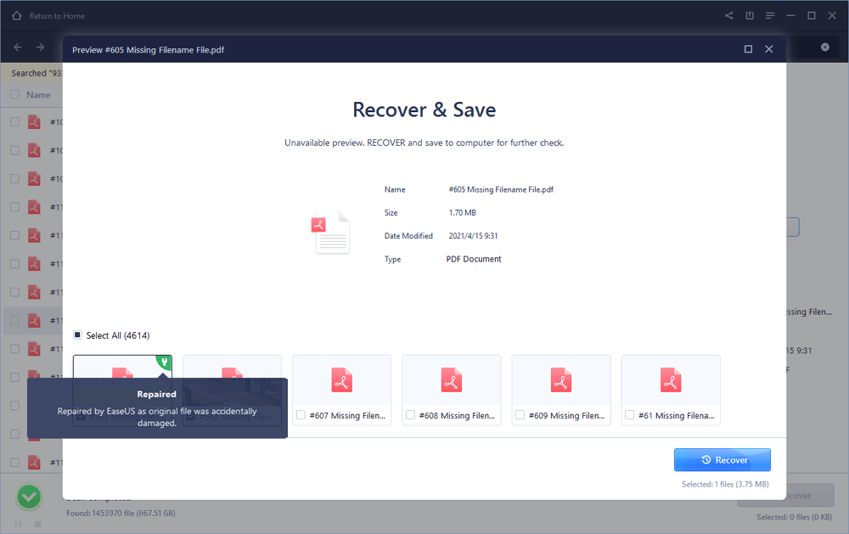Image resolution: width=849 pixels, height=534 pixels.
Task: Check the #61 Missing Filename checkbox
Action: tap(630, 415)
